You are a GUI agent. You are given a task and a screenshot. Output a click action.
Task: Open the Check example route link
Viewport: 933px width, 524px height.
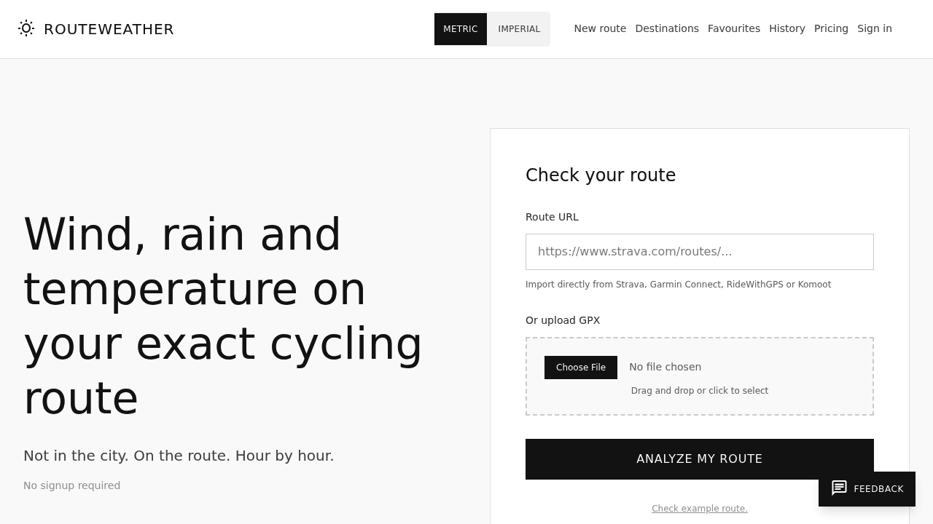click(700, 509)
